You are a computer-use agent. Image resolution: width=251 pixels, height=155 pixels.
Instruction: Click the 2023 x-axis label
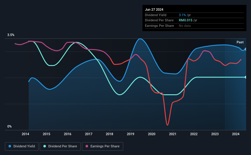[x=215, y=134]
